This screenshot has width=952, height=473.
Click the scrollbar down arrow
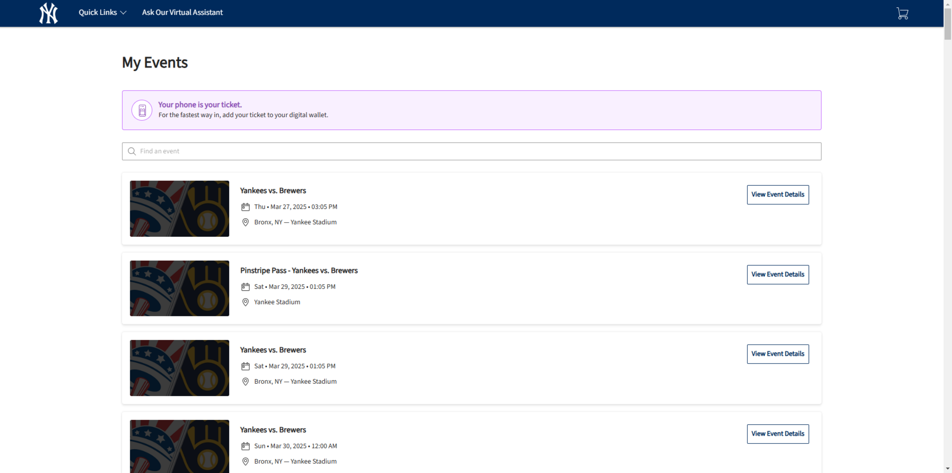coord(947,468)
